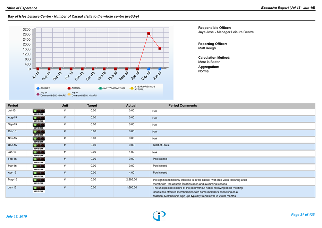Click the blue 'i' logo in footer
Viewport: 322px width, 228px height.
pos(159,216)
